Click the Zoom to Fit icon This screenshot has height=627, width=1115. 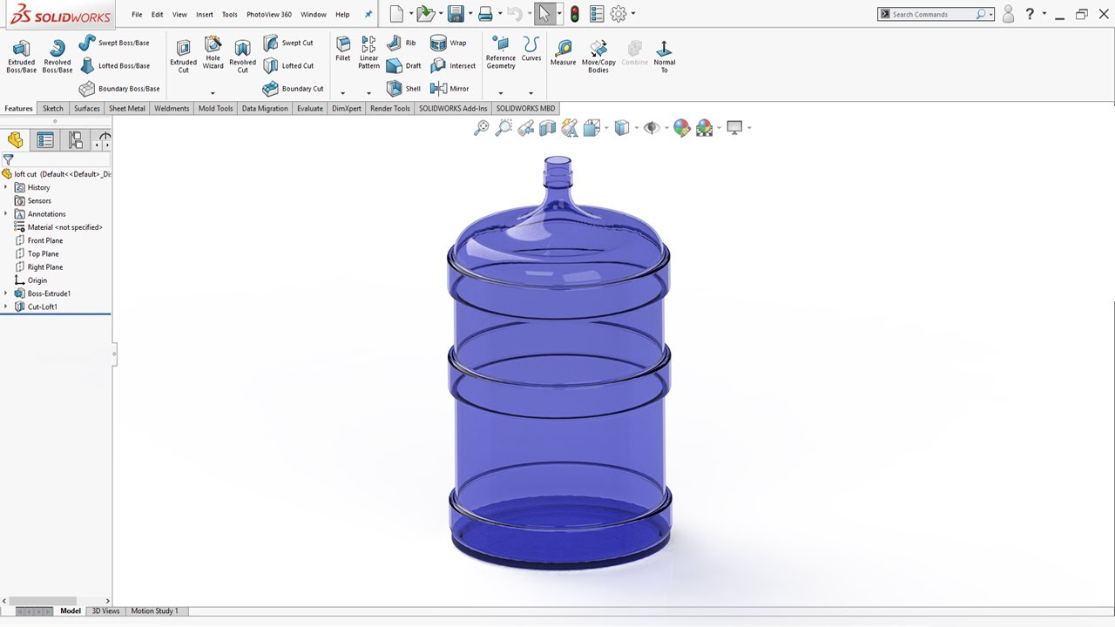click(481, 128)
